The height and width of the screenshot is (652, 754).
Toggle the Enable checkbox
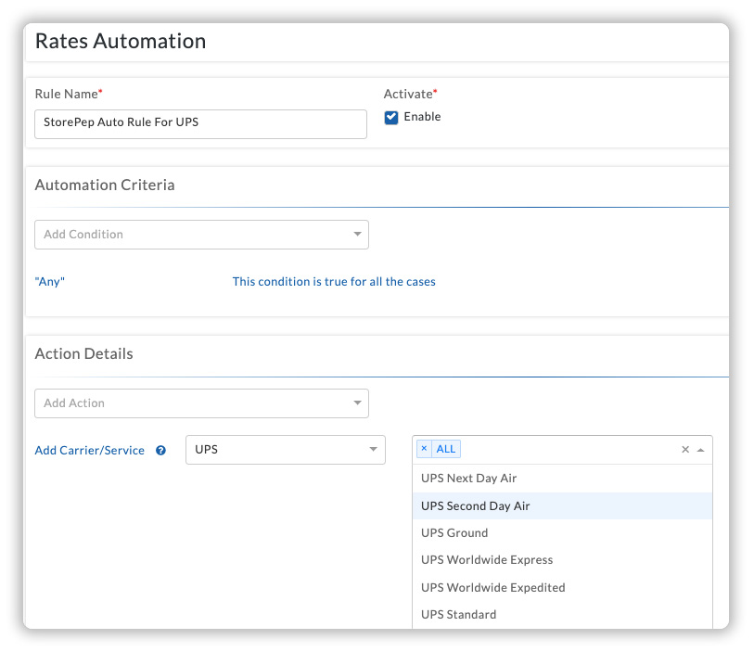click(391, 117)
